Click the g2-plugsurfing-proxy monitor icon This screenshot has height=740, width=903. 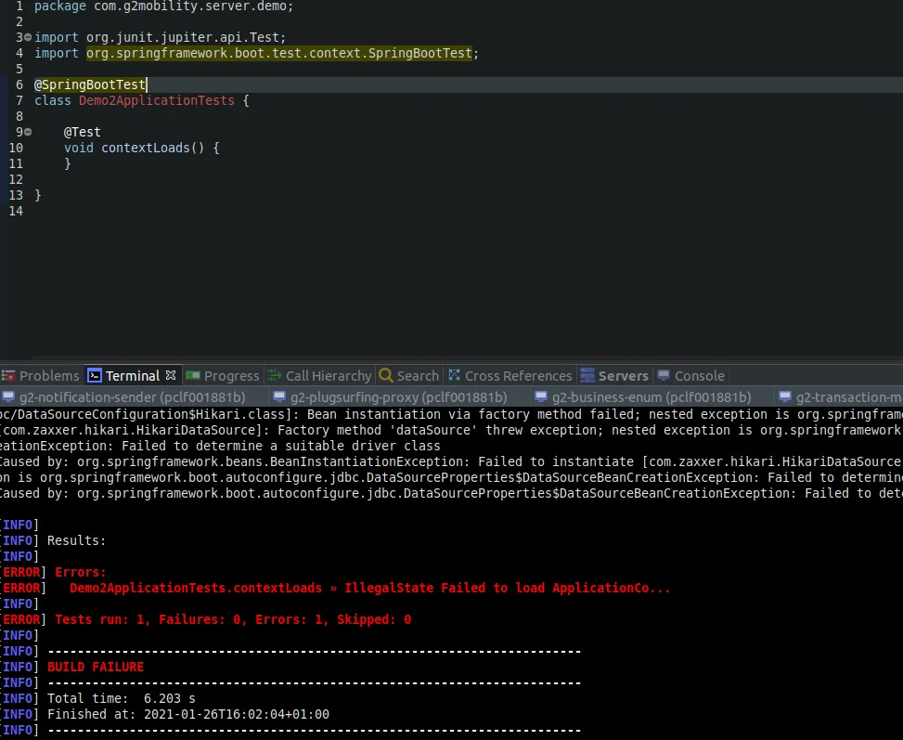click(x=279, y=396)
